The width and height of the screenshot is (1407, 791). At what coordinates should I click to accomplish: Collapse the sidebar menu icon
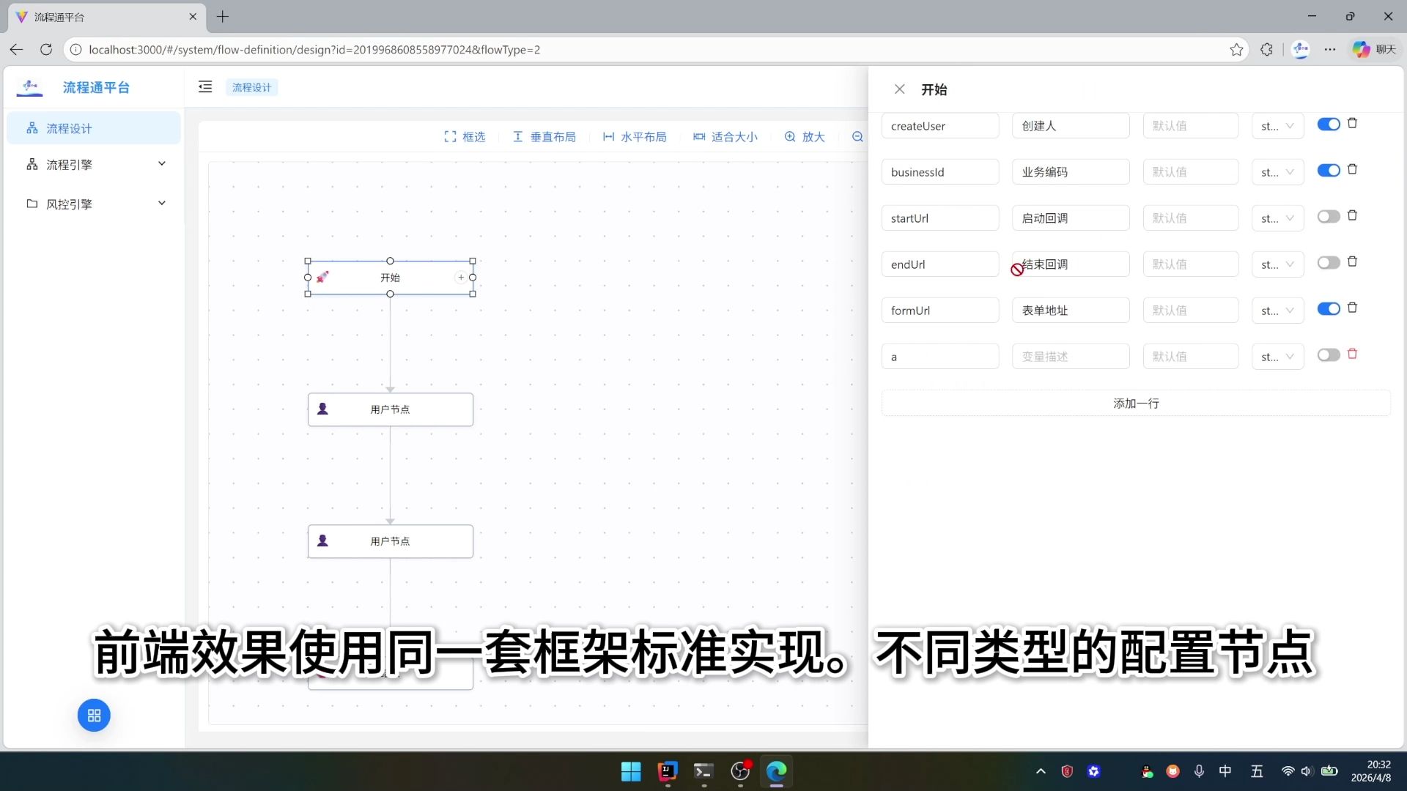pyautogui.click(x=205, y=87)
